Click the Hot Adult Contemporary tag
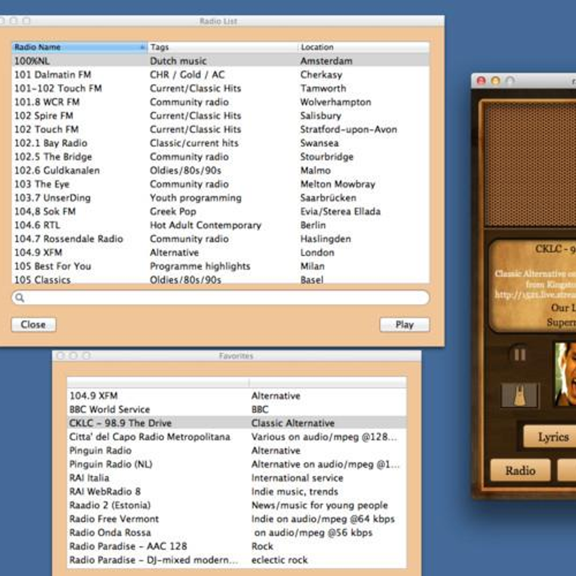The image size is (576, 576). (205, 225)
